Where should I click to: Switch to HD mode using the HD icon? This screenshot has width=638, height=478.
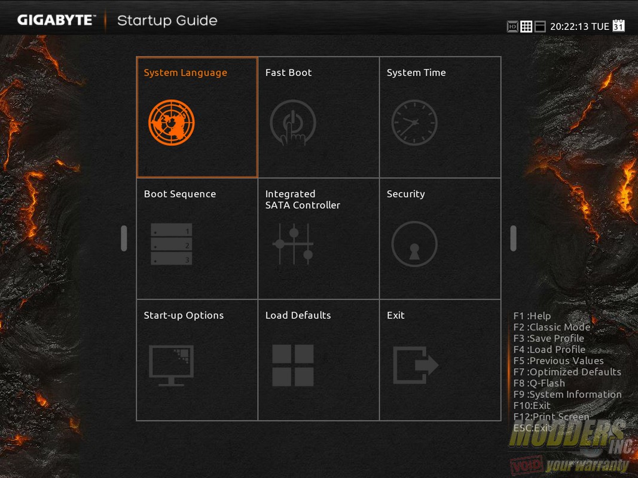coord(512,27)
